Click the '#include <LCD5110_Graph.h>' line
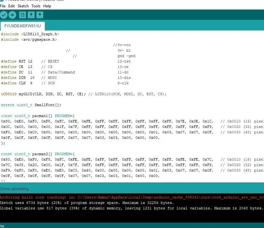The height and width of the screenshot is (228, 264). [x=30, y=34]
